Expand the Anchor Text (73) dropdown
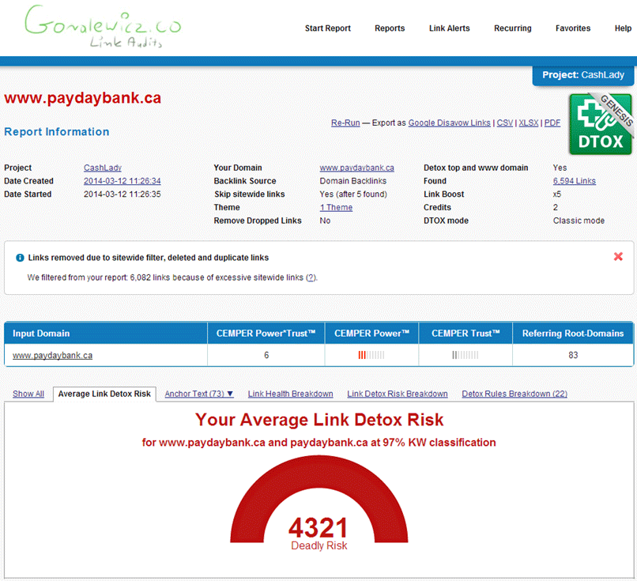This screenshot has width=637, height=581. 199,394
